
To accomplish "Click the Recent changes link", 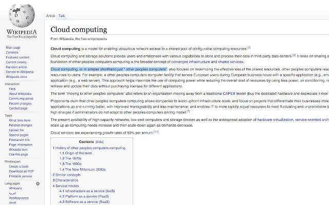I will click(x=18, y=104).
